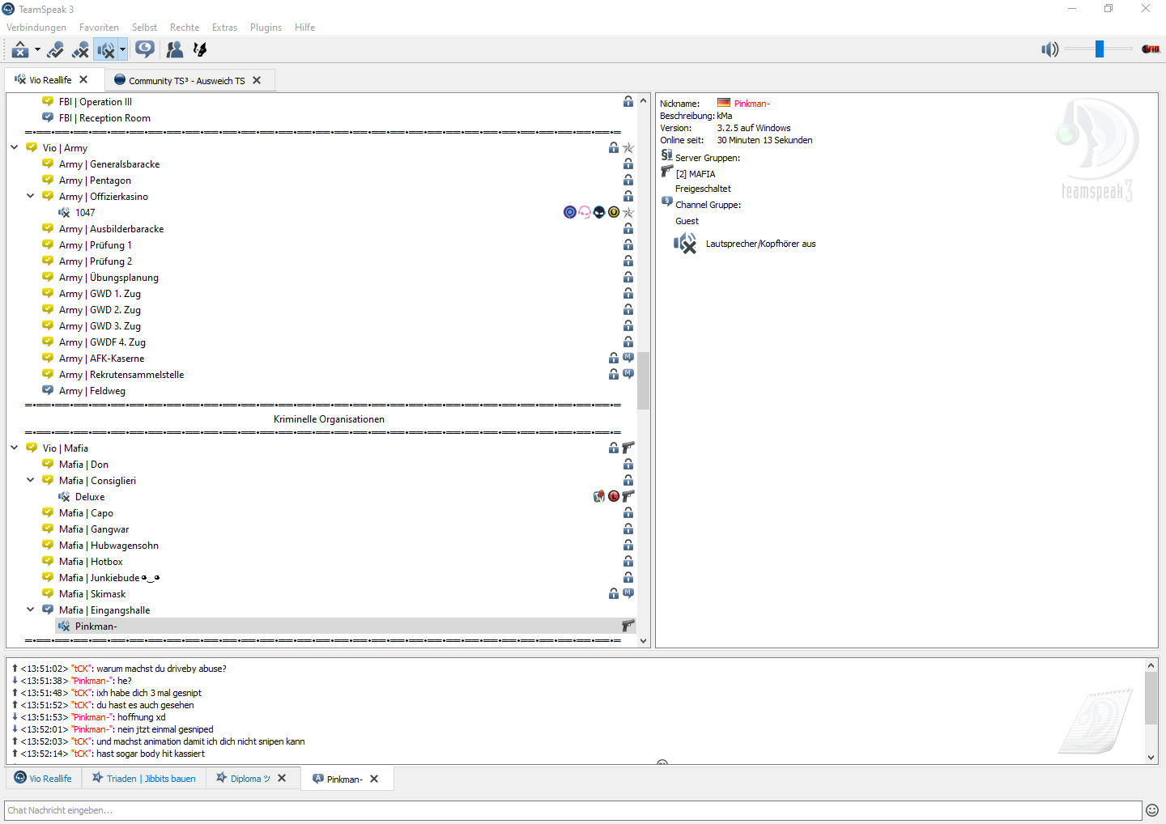Open the Hilfe menu

tap(305, 28)
